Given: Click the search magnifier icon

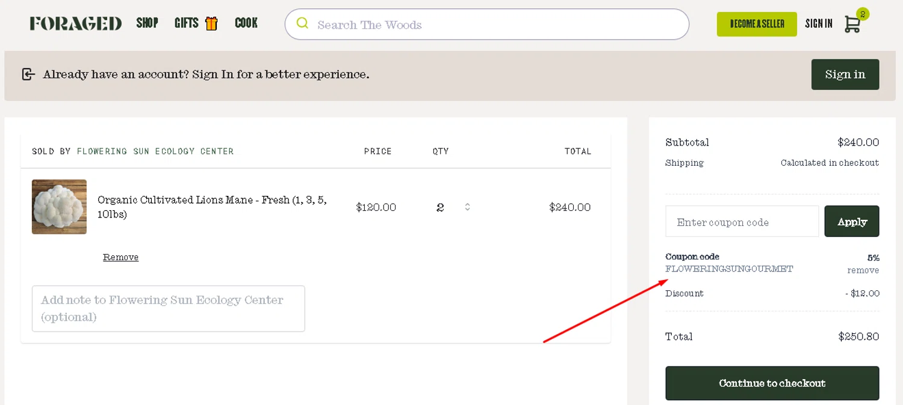Looking at the screenshot, I should tap(302, 23).
